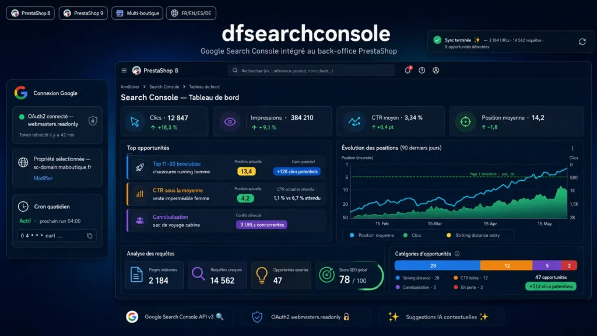Click the cron command field 0 4 * * * curl
Viewport: 597px width, 336px height.
[57, 236]
